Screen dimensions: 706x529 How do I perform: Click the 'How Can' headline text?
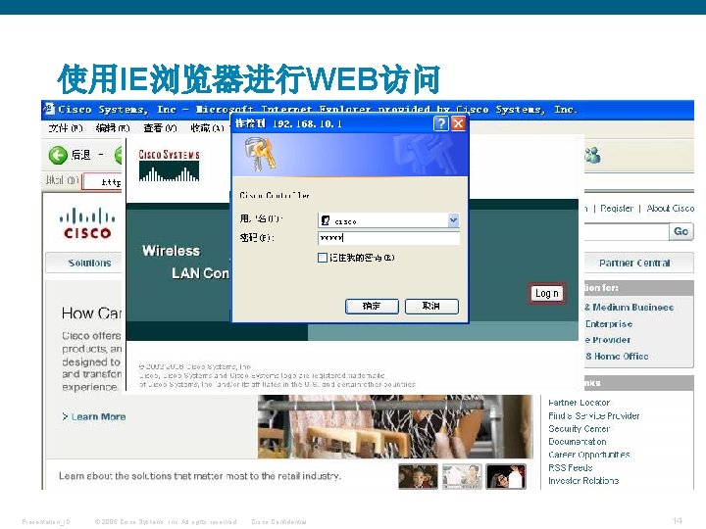[92, 313]
